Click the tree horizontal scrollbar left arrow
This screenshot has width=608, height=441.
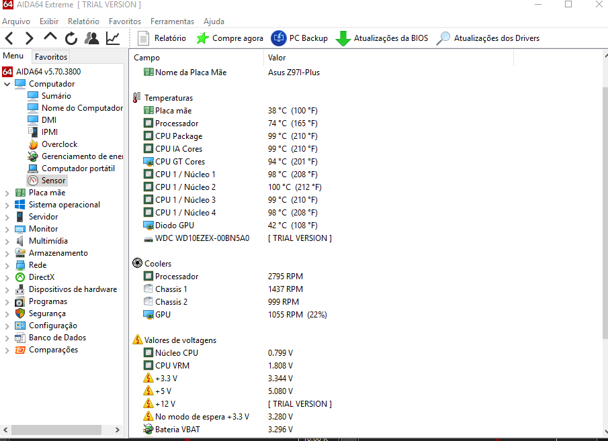tap(5, 430)
